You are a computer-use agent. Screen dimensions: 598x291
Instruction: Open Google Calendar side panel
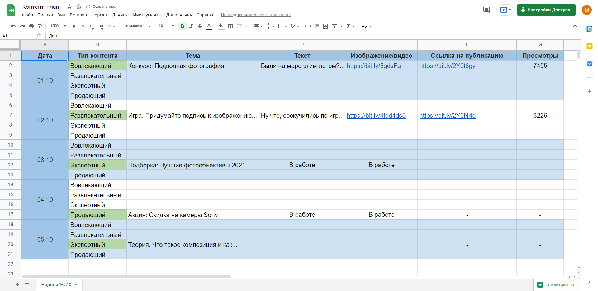589,29
